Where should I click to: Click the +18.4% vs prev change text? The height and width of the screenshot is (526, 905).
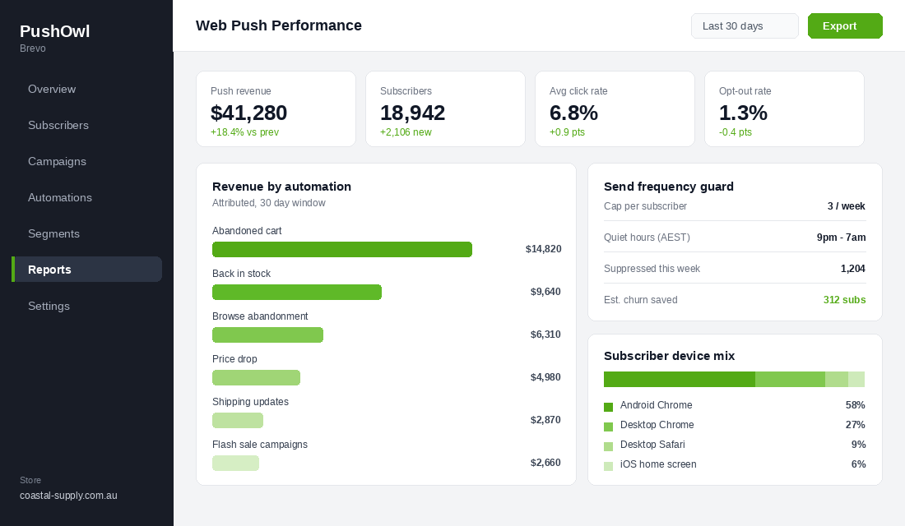click(244, 132)
